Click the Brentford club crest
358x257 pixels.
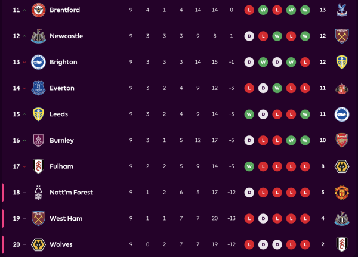pyautogui.click(x=38, y=10)
